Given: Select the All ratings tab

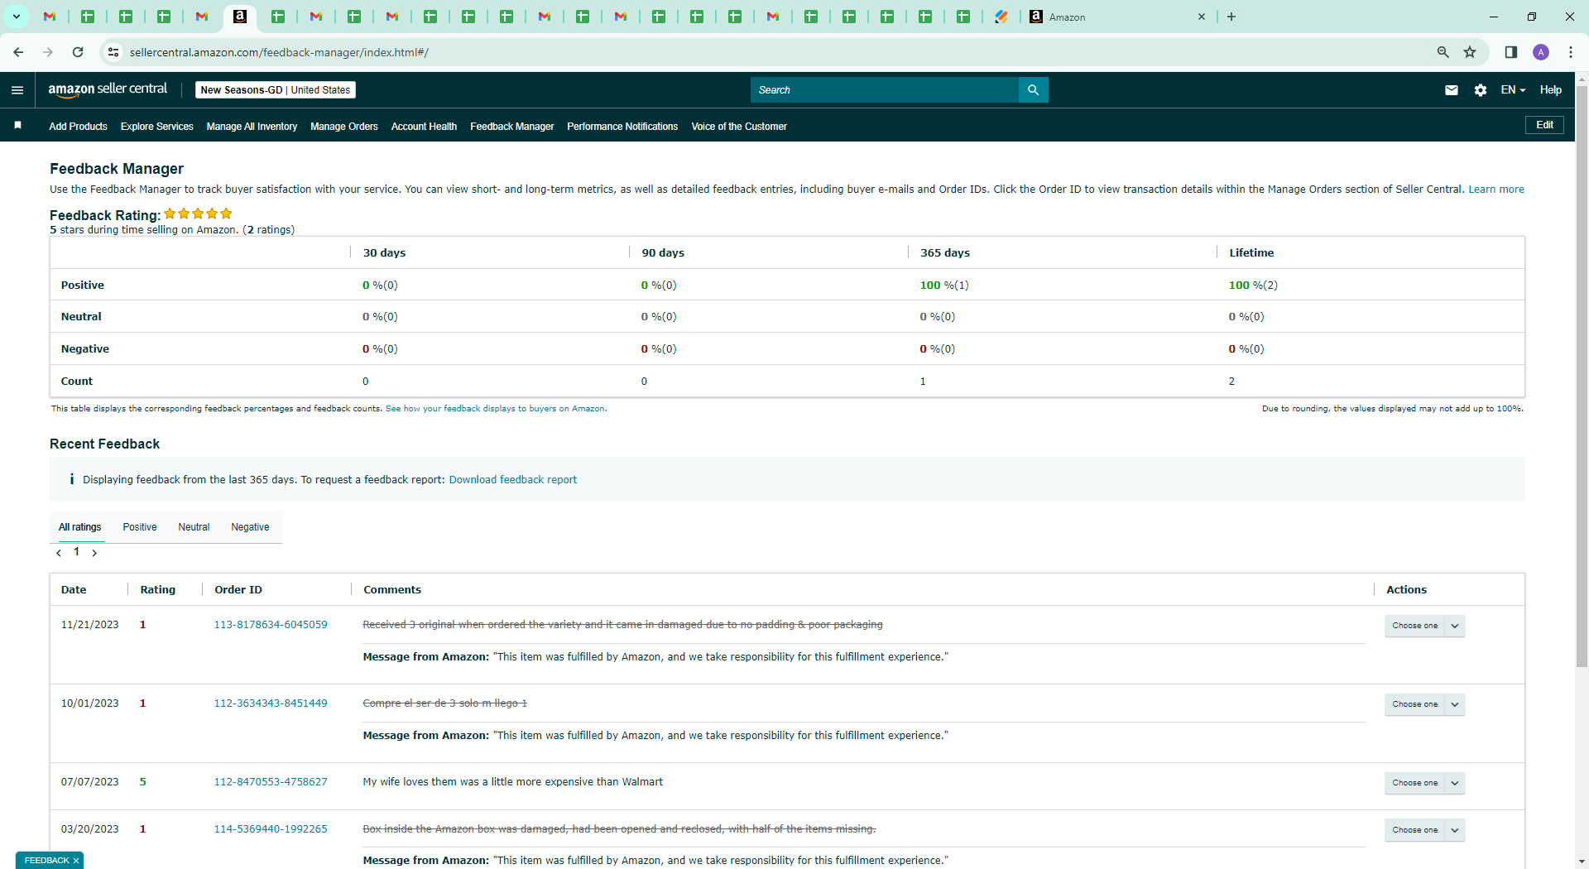Looking at the screenshot, I should 80,527.
